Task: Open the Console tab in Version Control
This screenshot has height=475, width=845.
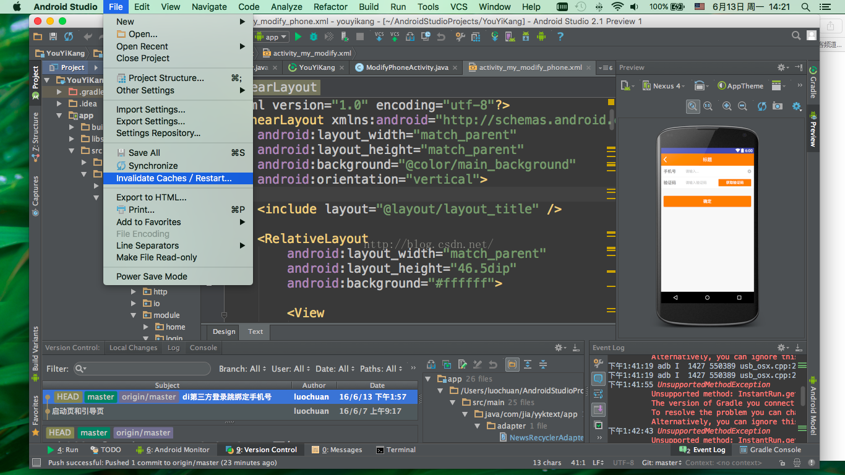Action: coord(204,348)
